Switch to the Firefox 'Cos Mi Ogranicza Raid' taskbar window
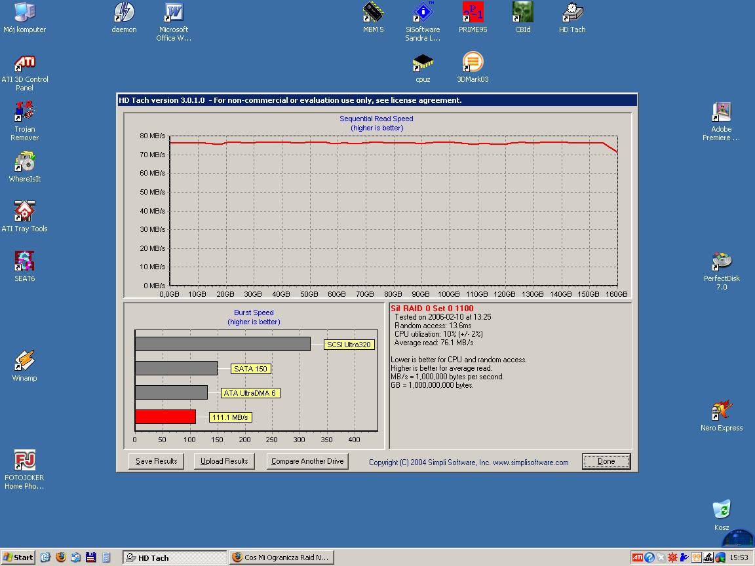This screenshot has height=566, width=755. 282,557
